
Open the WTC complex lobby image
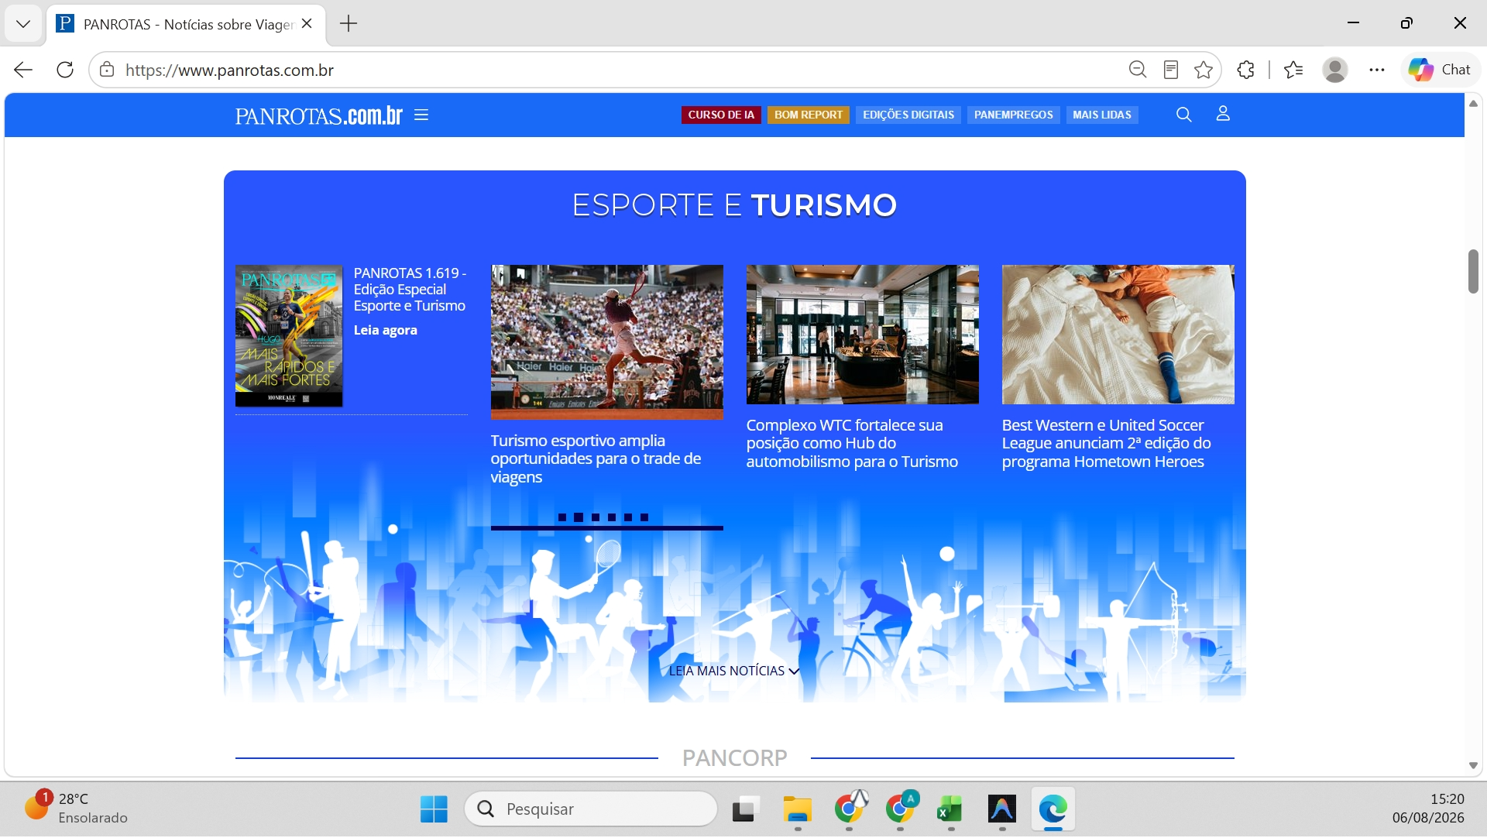pyautogui.click(x=863, y=335)
